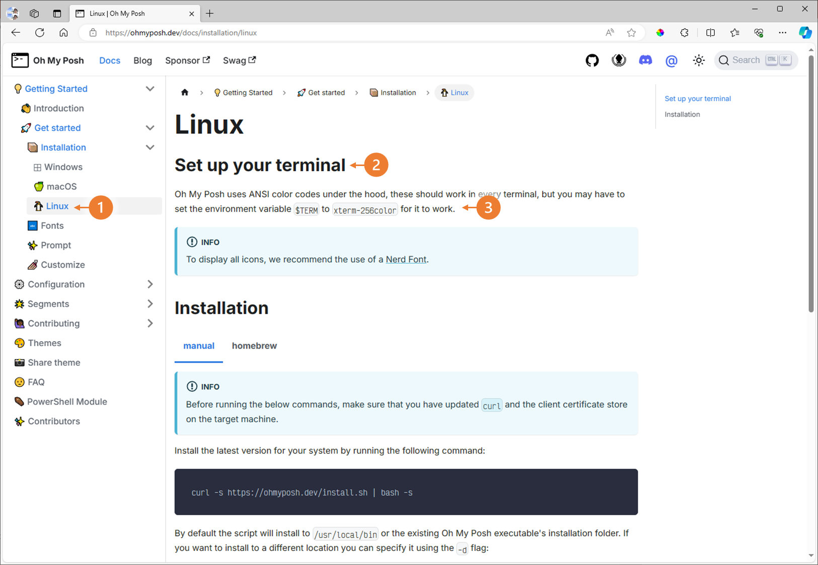Click Get started in the breadcrumb
The width and height of the screenshot is (818, 565).
click(321, 93)
